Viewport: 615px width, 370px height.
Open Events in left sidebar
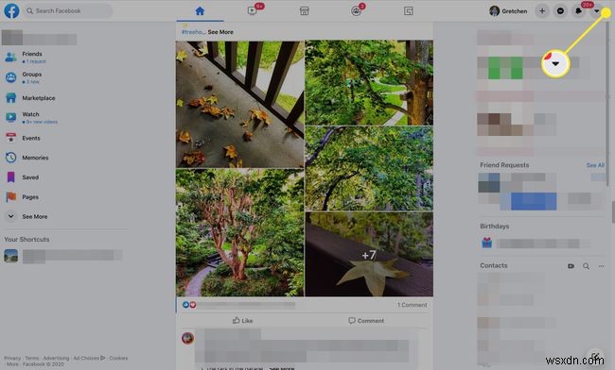coord(23,138)
